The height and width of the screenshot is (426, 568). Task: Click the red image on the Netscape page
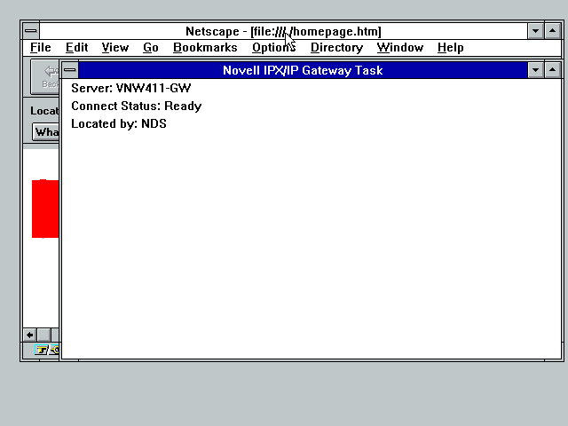point(45,209)
